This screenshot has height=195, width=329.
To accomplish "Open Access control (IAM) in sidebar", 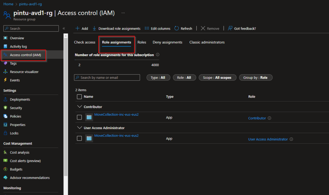I will point(32,55).
